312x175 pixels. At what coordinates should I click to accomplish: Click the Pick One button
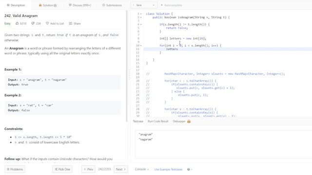click(x=62, y=169)
